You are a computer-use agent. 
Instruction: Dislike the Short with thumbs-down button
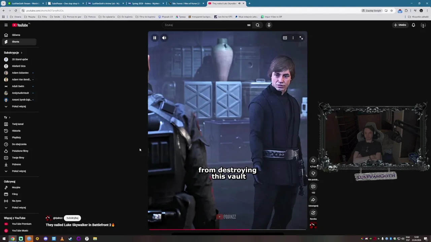pos(313,173)
